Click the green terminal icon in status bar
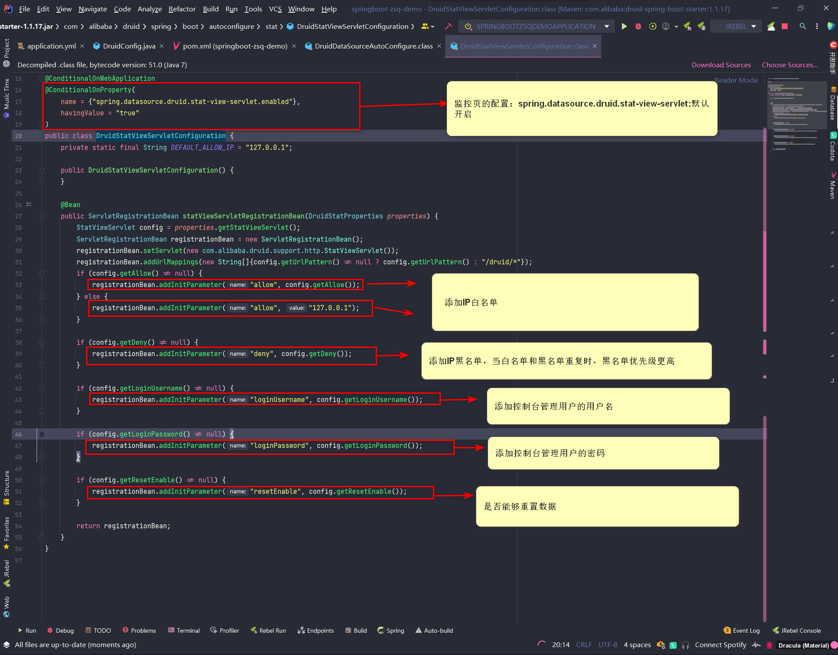838x655 pixels. pyautogui.click(x=673, y=645)
